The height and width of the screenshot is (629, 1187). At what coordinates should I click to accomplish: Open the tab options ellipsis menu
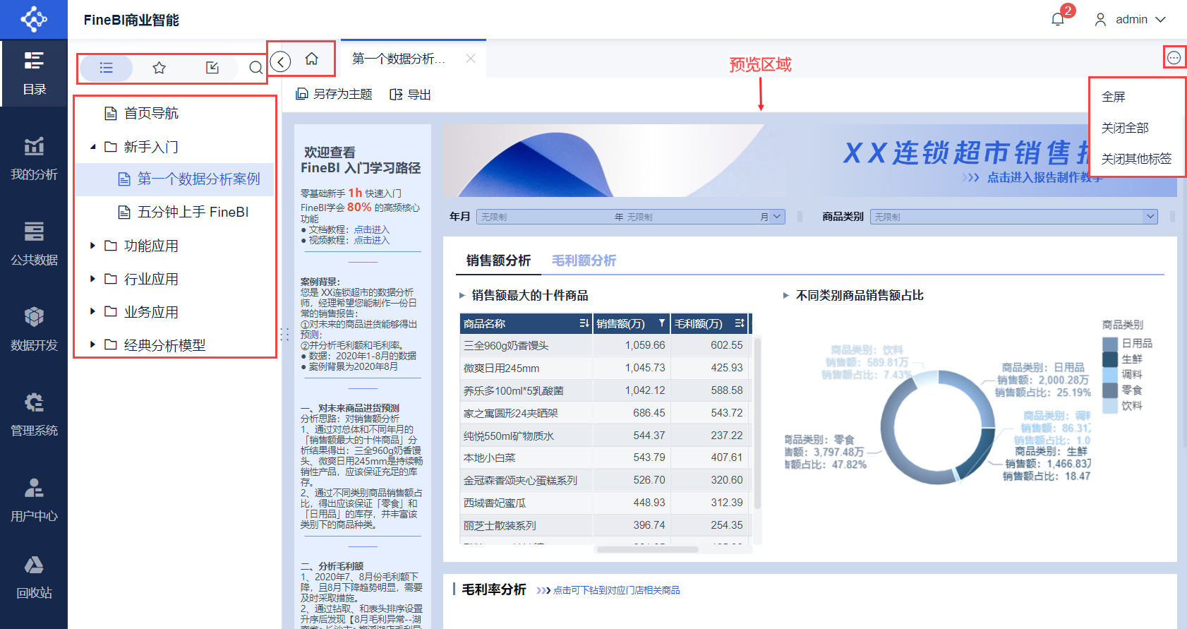1174,58
